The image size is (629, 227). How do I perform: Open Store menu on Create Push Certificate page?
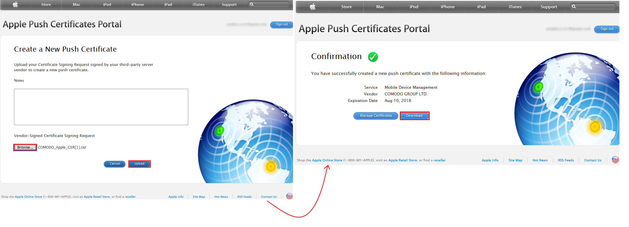point(46,5)
